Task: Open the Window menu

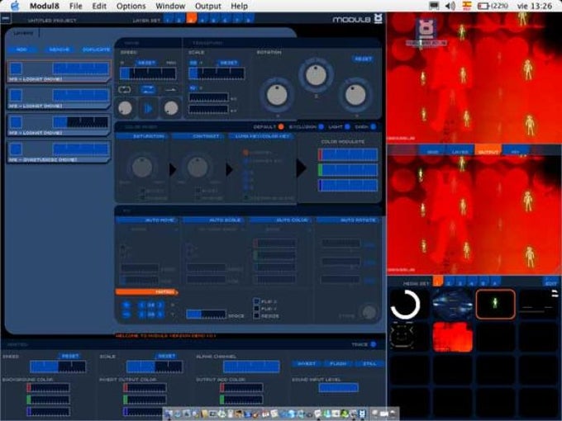Action: (x=170, y=6)
